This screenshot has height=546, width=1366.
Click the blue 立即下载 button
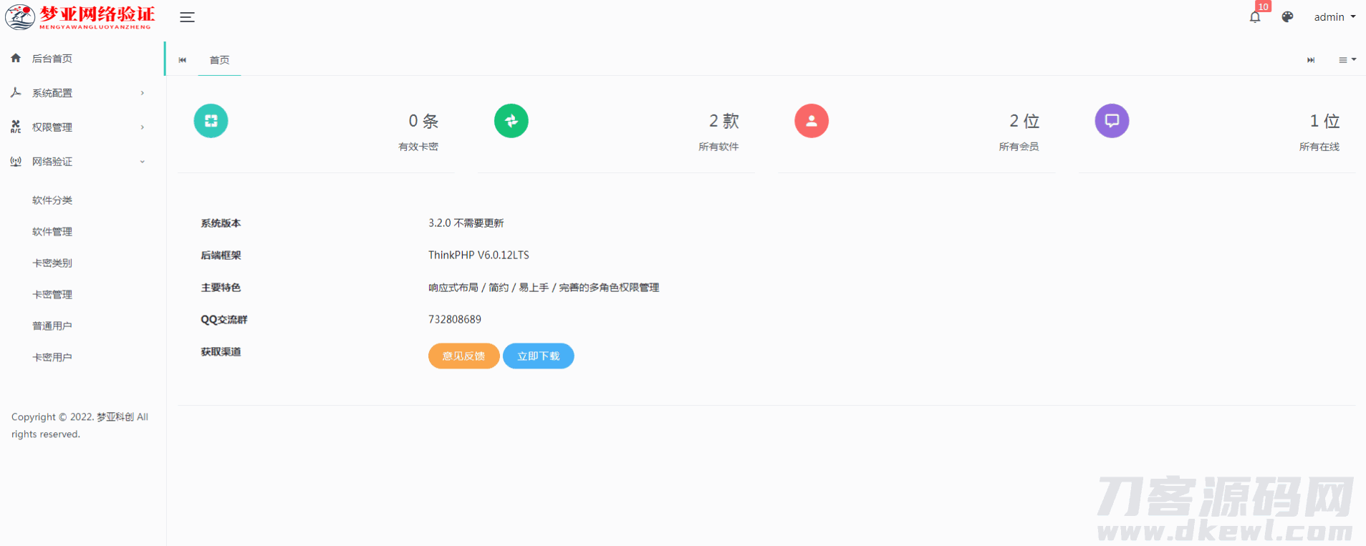(x=538, y=356)
